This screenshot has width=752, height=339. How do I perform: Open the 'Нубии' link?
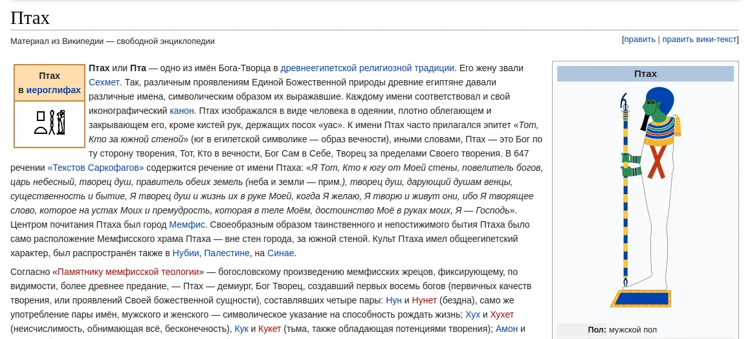click(x=186, y=253)
